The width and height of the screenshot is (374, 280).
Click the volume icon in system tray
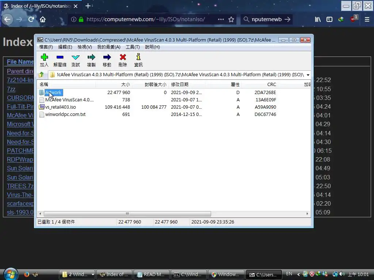341,274
